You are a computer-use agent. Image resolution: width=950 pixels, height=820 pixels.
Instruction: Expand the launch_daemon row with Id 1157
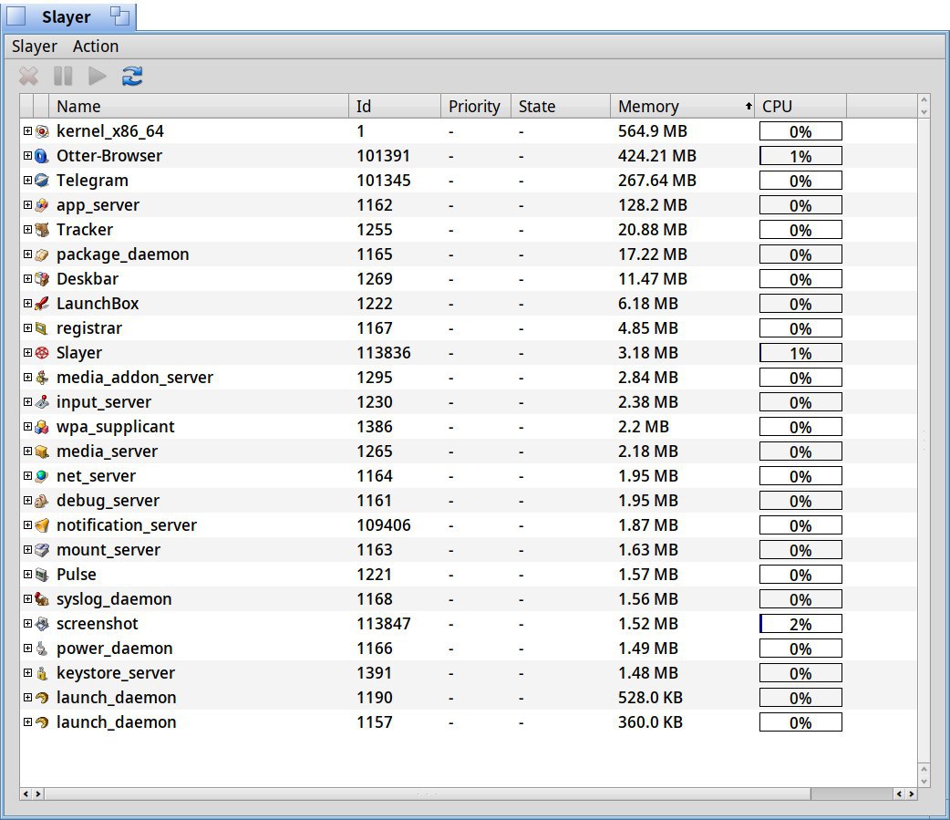pyautogui.click(x=27, y=722)
